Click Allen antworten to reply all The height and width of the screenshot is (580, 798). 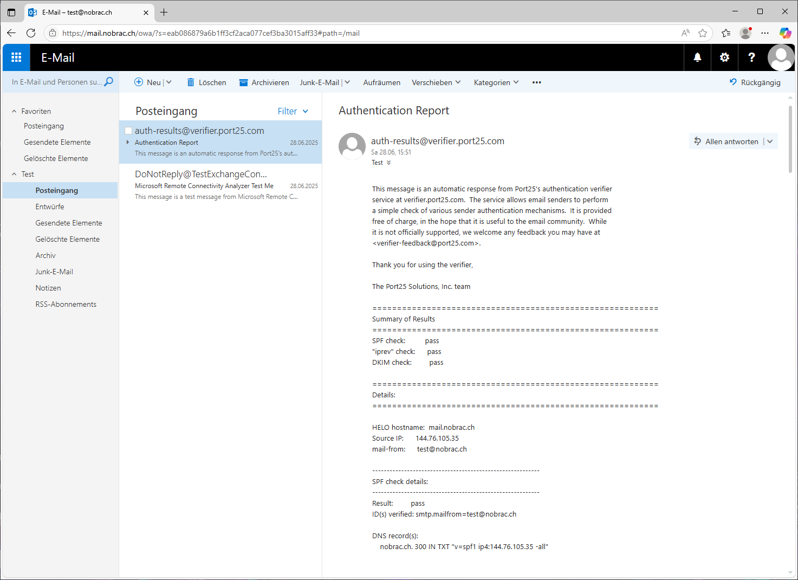coord(726,141)
